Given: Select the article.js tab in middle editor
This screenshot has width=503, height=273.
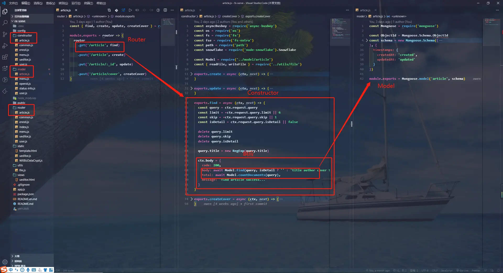Looking at the screenshot, I should pos(190,10).
